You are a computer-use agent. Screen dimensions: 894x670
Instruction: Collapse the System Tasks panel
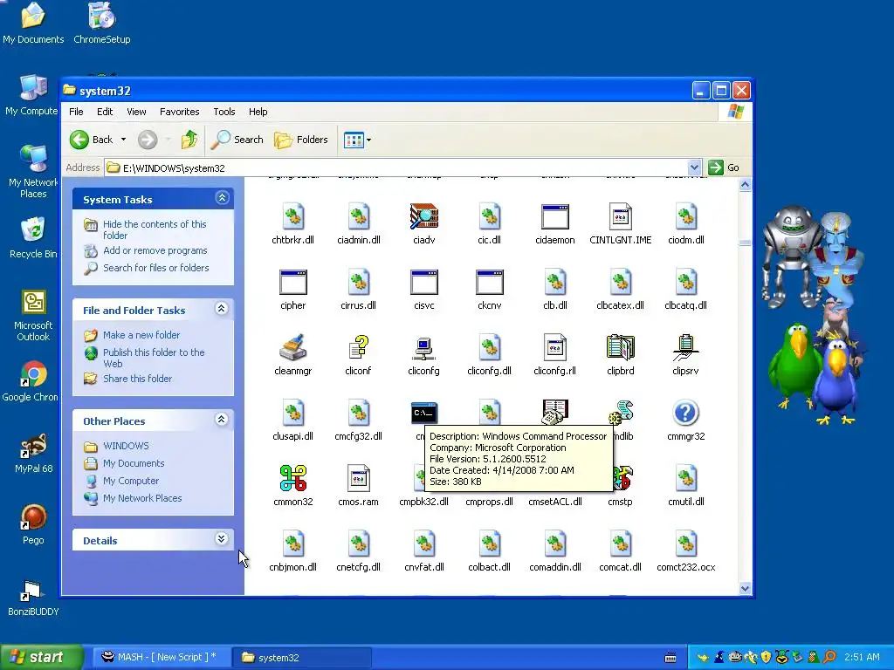(222, 198)
